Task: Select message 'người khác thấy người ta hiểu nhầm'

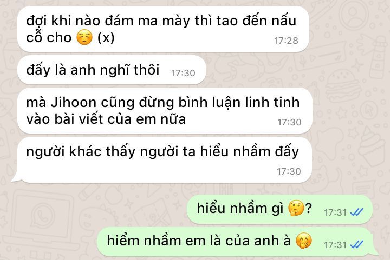Action: 163,160
